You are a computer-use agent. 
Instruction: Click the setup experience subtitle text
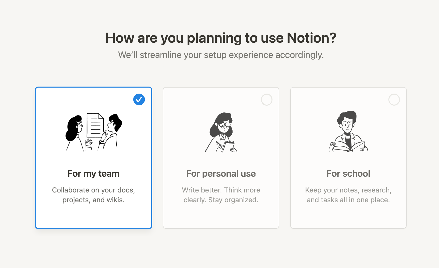pyautogui.click(x=221, y=55)
